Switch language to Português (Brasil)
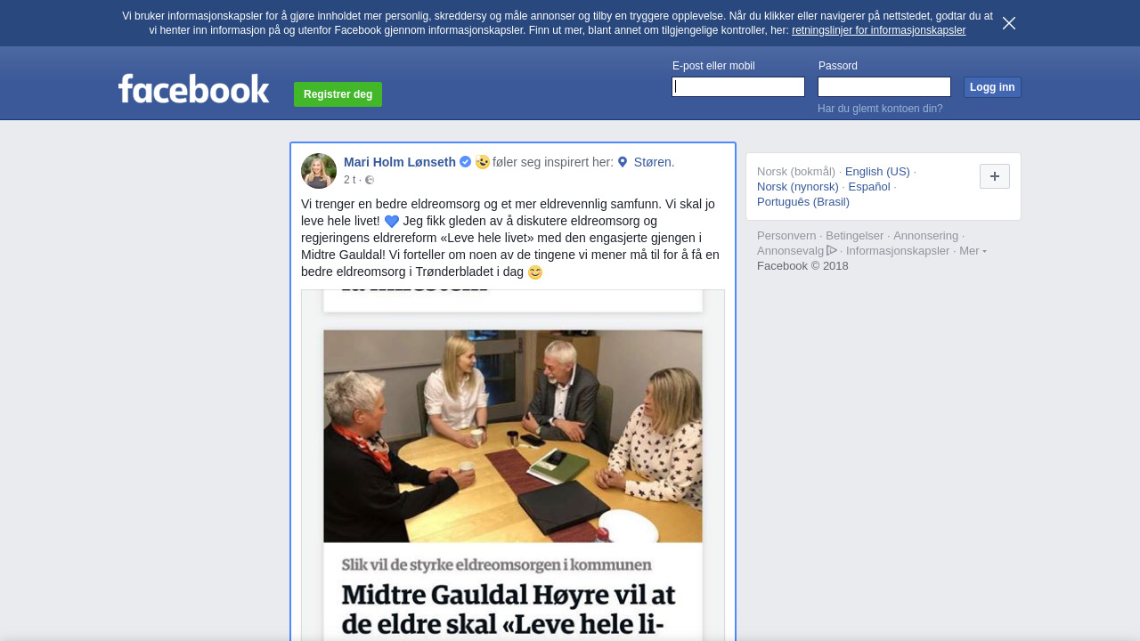 coord(803,201)
